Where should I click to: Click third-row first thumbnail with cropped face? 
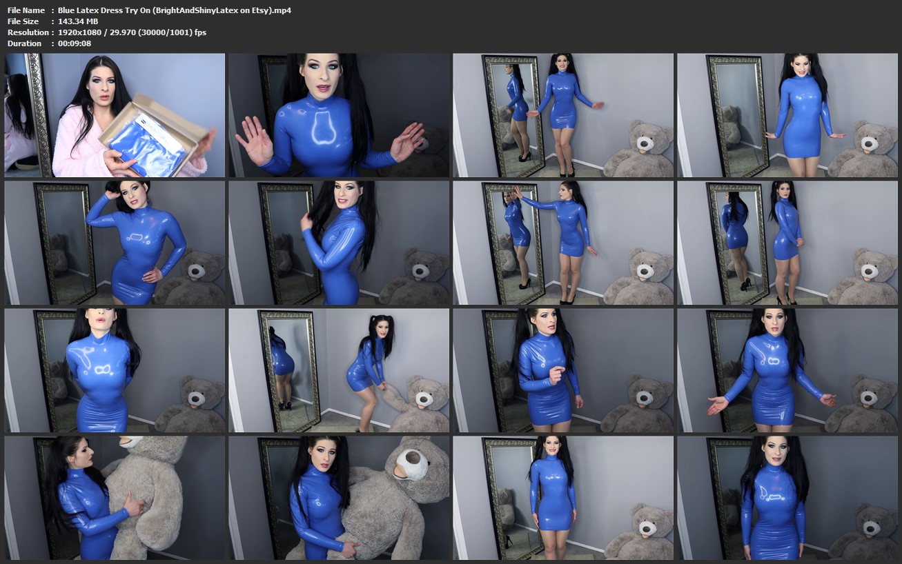click(x=115, y=370)
